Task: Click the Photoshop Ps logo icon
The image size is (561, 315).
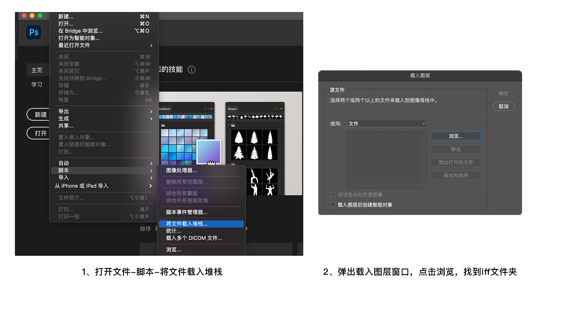Action: click(x=34, y=32)
